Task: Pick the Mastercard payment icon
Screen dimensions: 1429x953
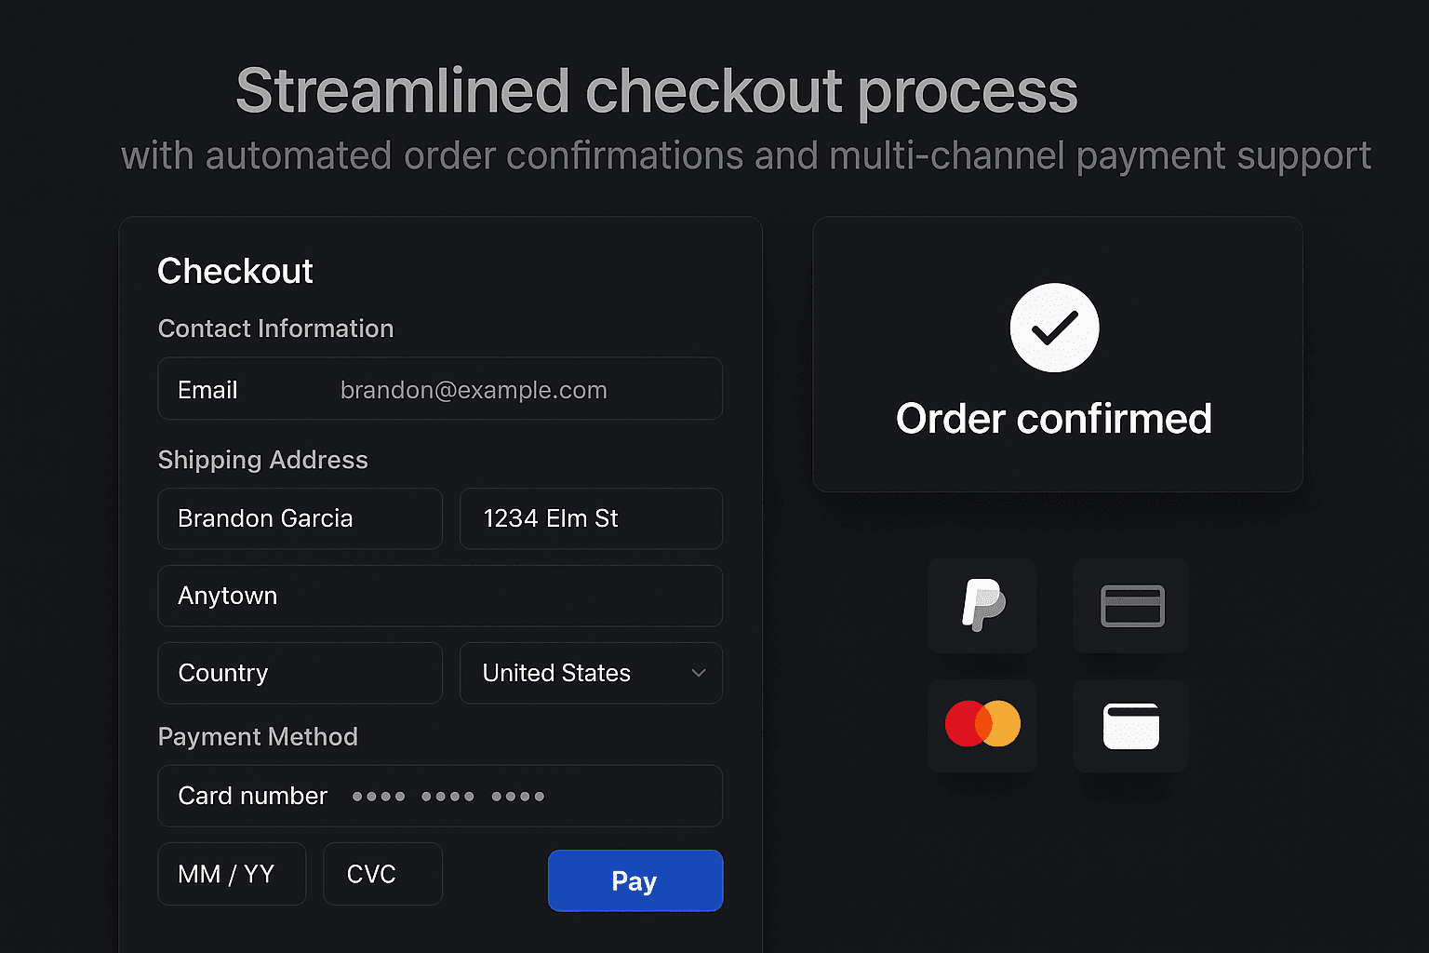Action: click(x=982, y=725)
